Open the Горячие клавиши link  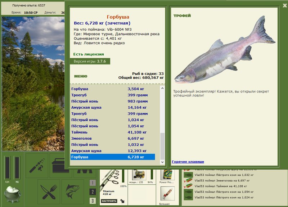tap(188, 162)
